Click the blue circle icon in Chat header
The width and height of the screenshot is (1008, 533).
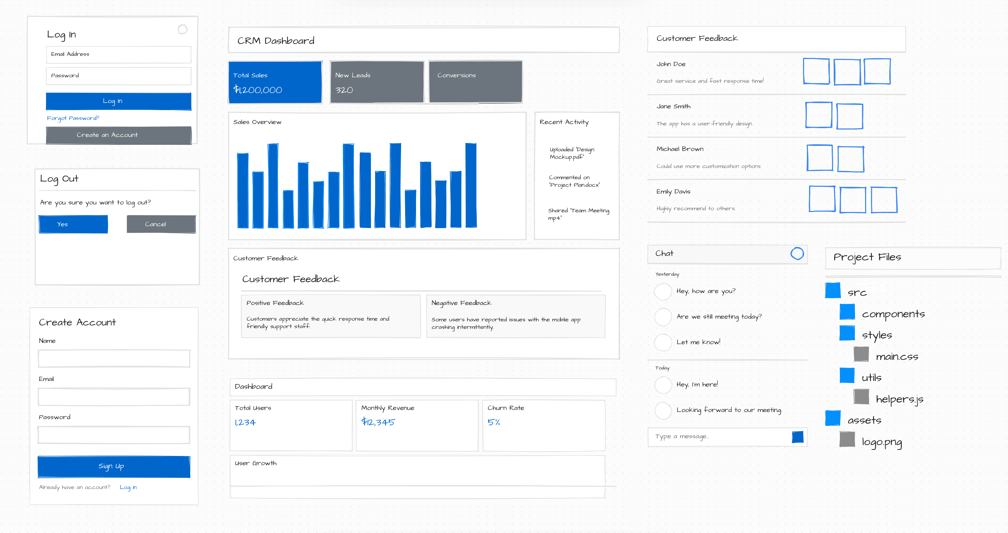(797, 254)
